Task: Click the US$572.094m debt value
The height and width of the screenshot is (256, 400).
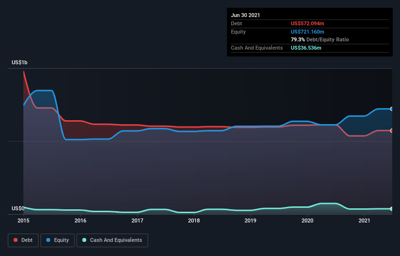Action: [x=307, y=23]
